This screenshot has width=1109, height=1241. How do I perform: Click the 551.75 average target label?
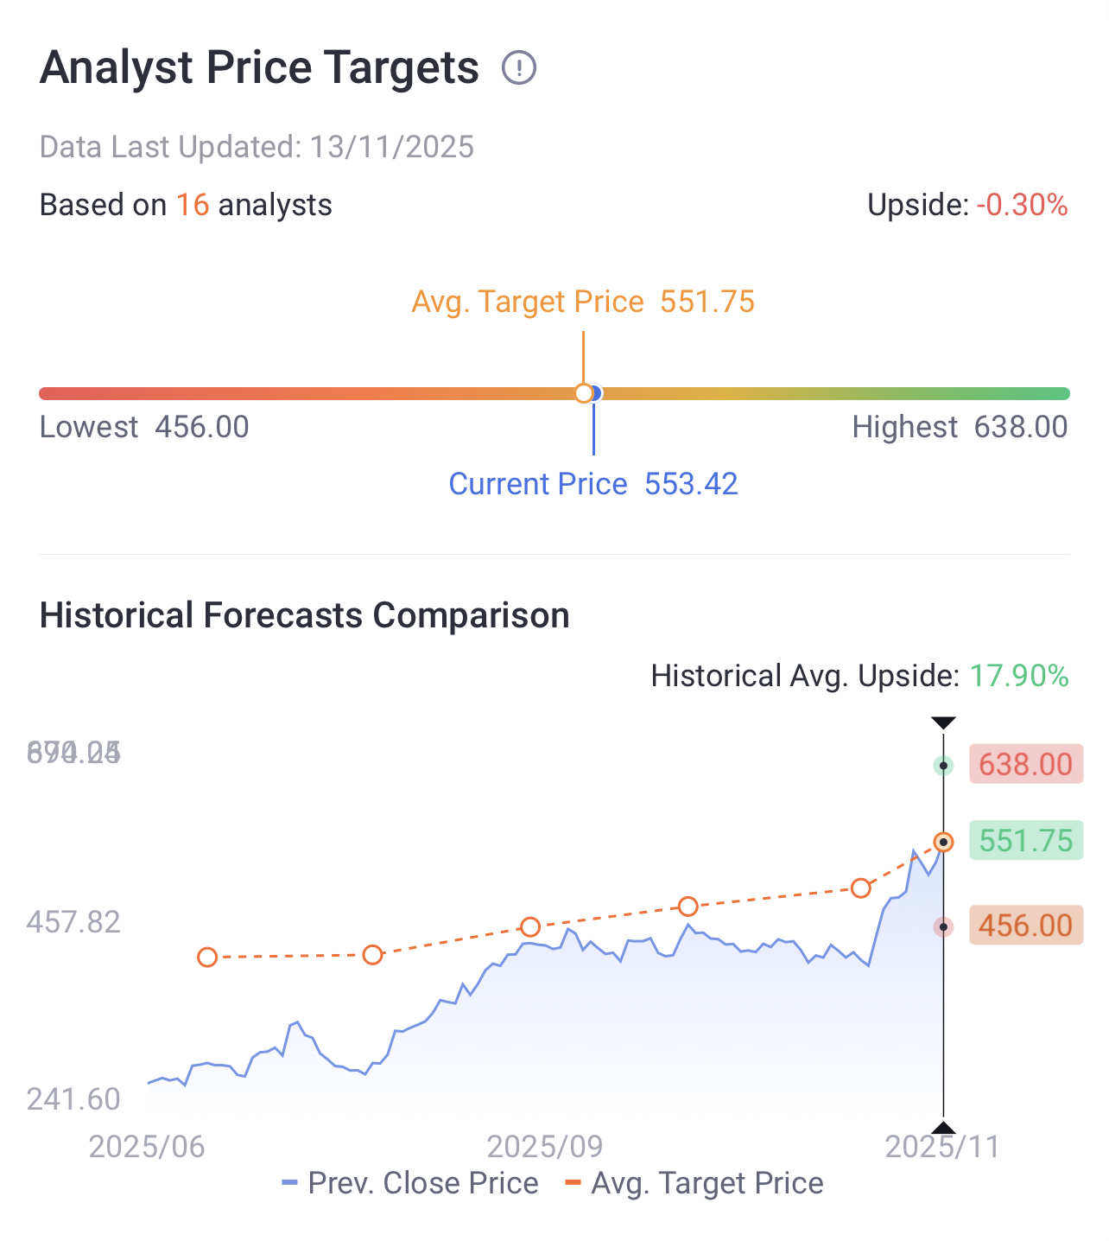1026,840
